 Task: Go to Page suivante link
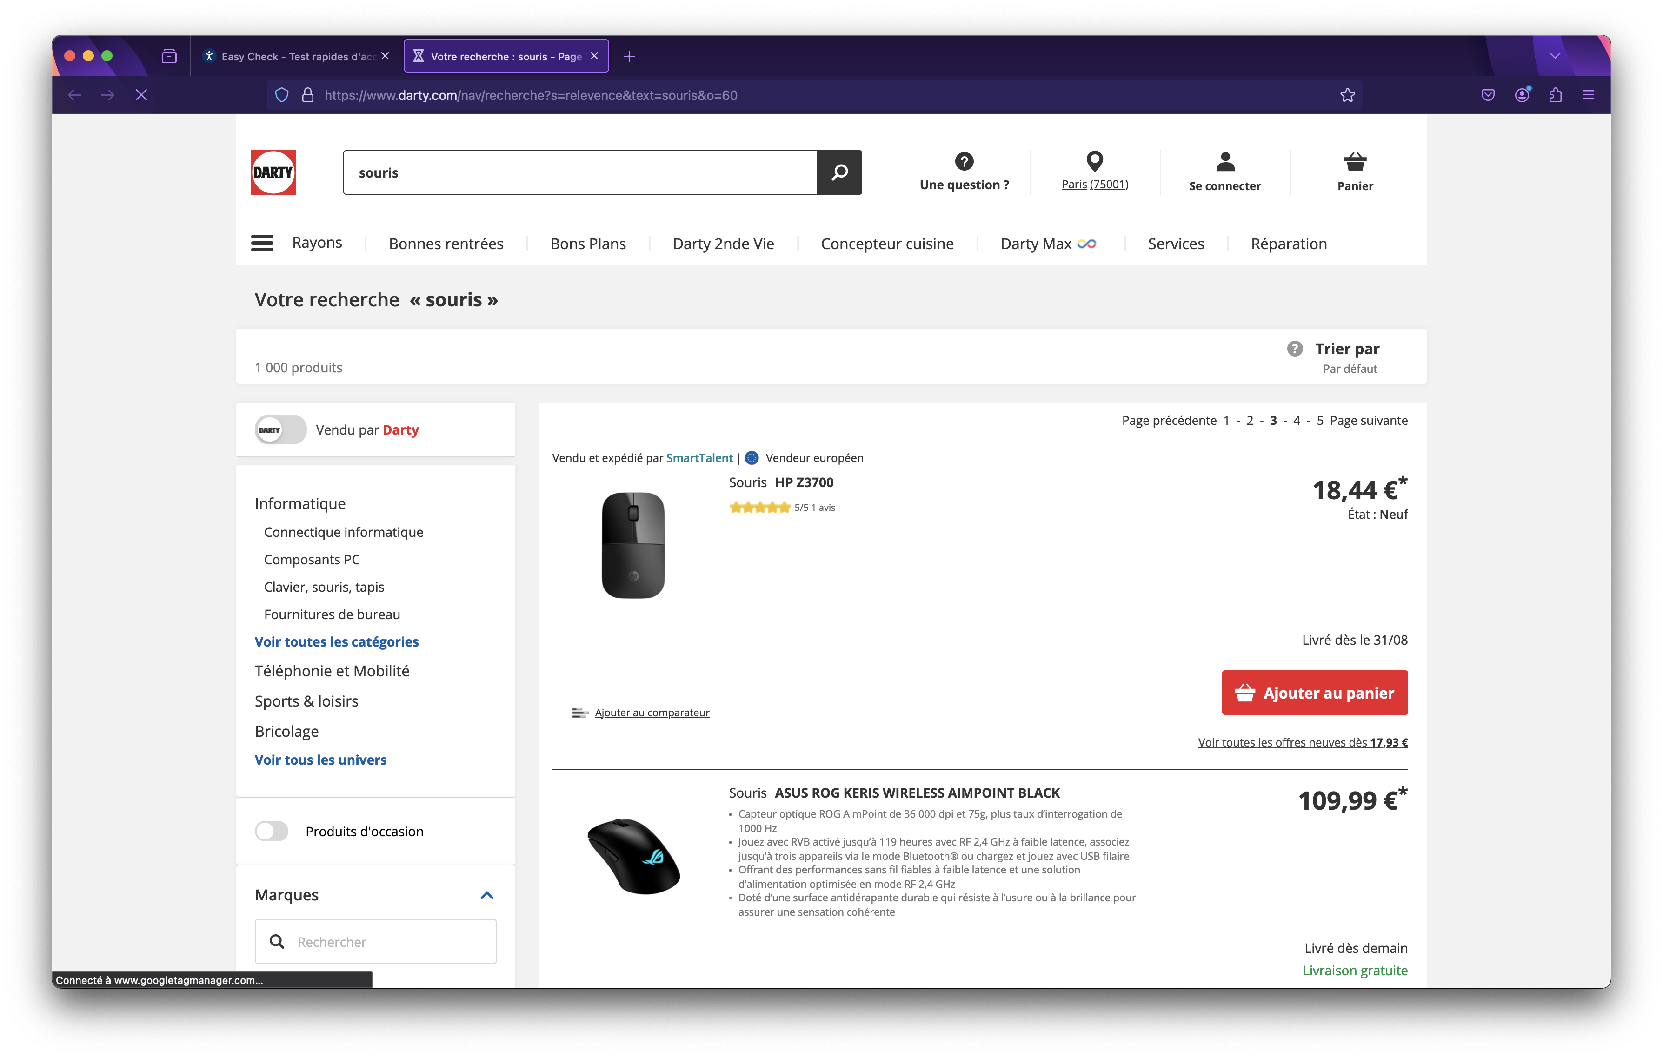click(x=1368, y=421)
